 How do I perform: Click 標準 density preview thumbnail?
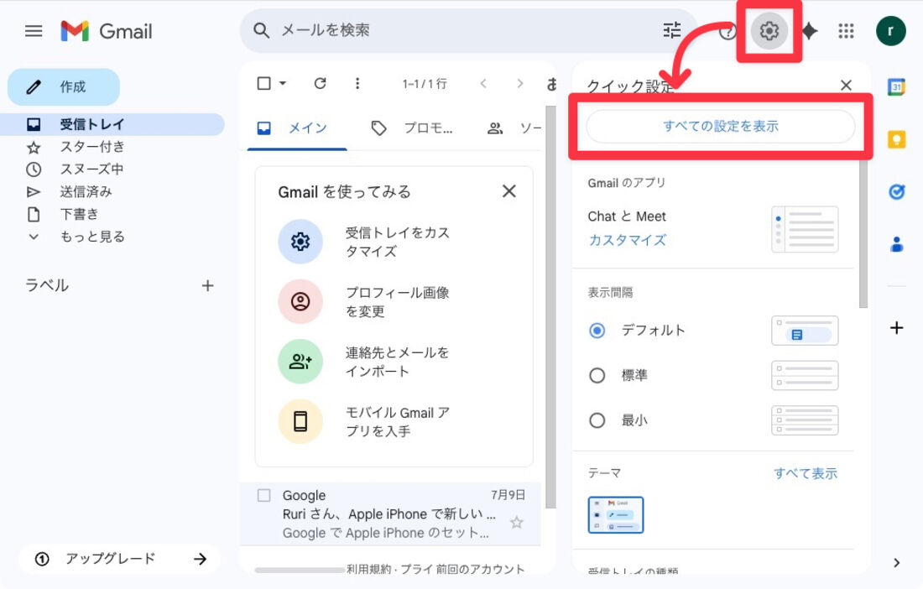(805, 375)
